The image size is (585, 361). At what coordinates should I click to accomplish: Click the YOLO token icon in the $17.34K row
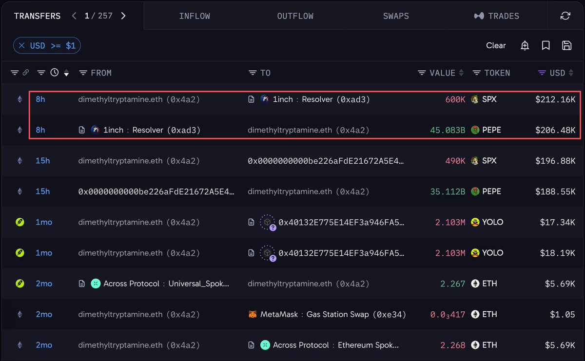click(475, 222)
